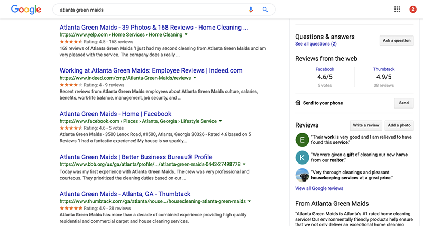
Task: Click the Send to your phone icon
Action: (298, 103)
